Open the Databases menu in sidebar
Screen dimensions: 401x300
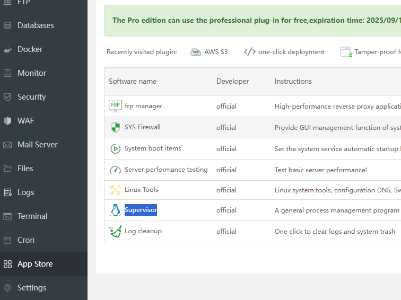pos(36,25)
